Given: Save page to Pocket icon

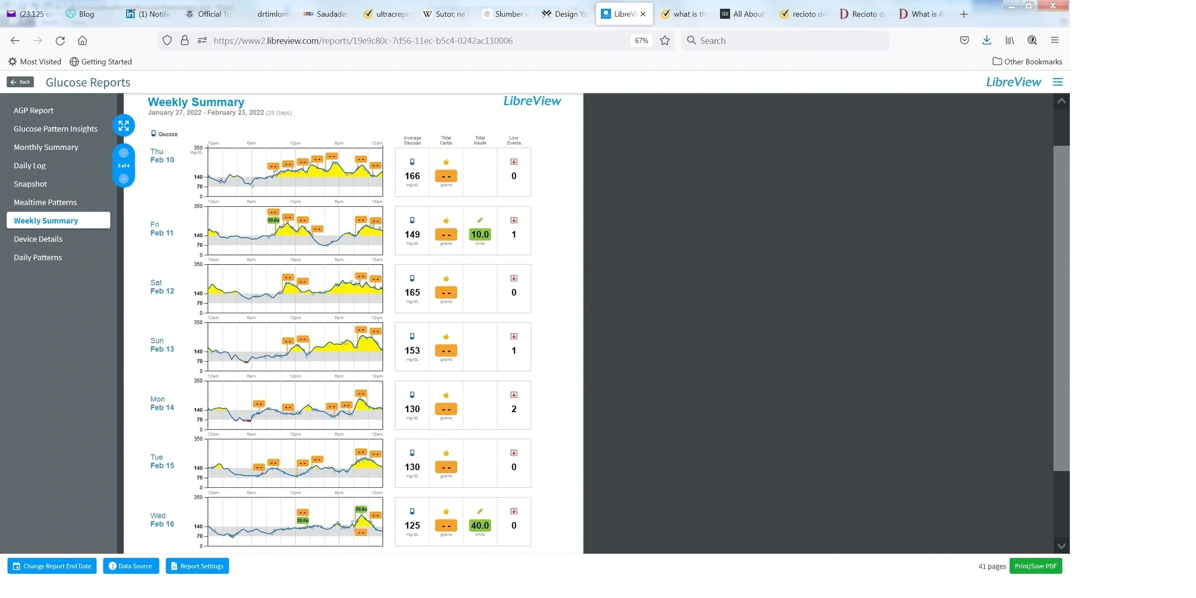Looking at the screenshot, I should (x=964, y=41).
